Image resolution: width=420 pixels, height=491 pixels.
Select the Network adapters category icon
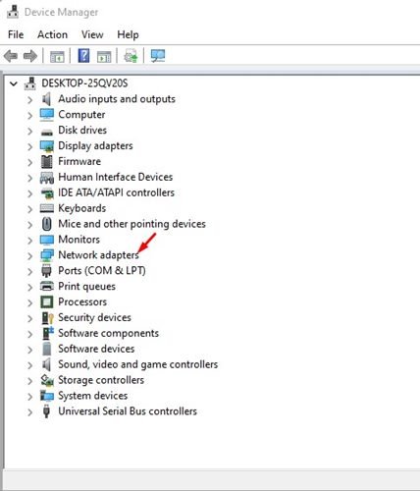pos(47,255)
